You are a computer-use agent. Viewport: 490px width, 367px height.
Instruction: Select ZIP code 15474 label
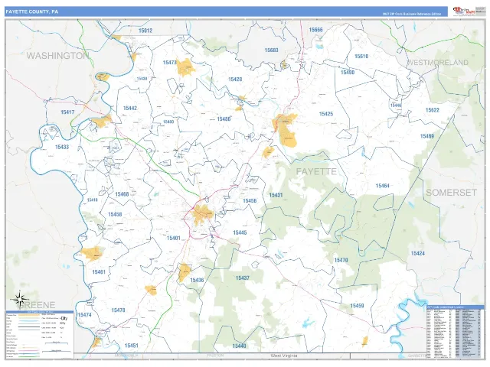click(x=84, y=314)
